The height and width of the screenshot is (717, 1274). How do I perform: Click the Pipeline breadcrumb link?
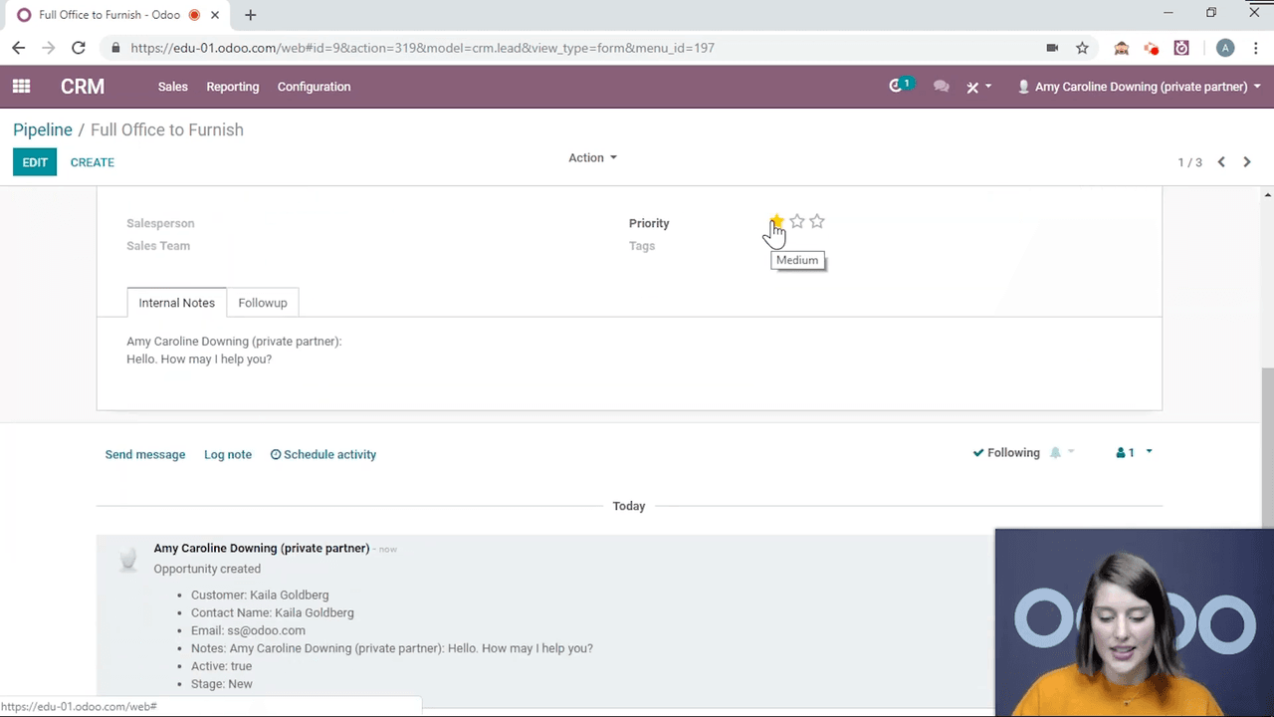(x=43, y=129)
